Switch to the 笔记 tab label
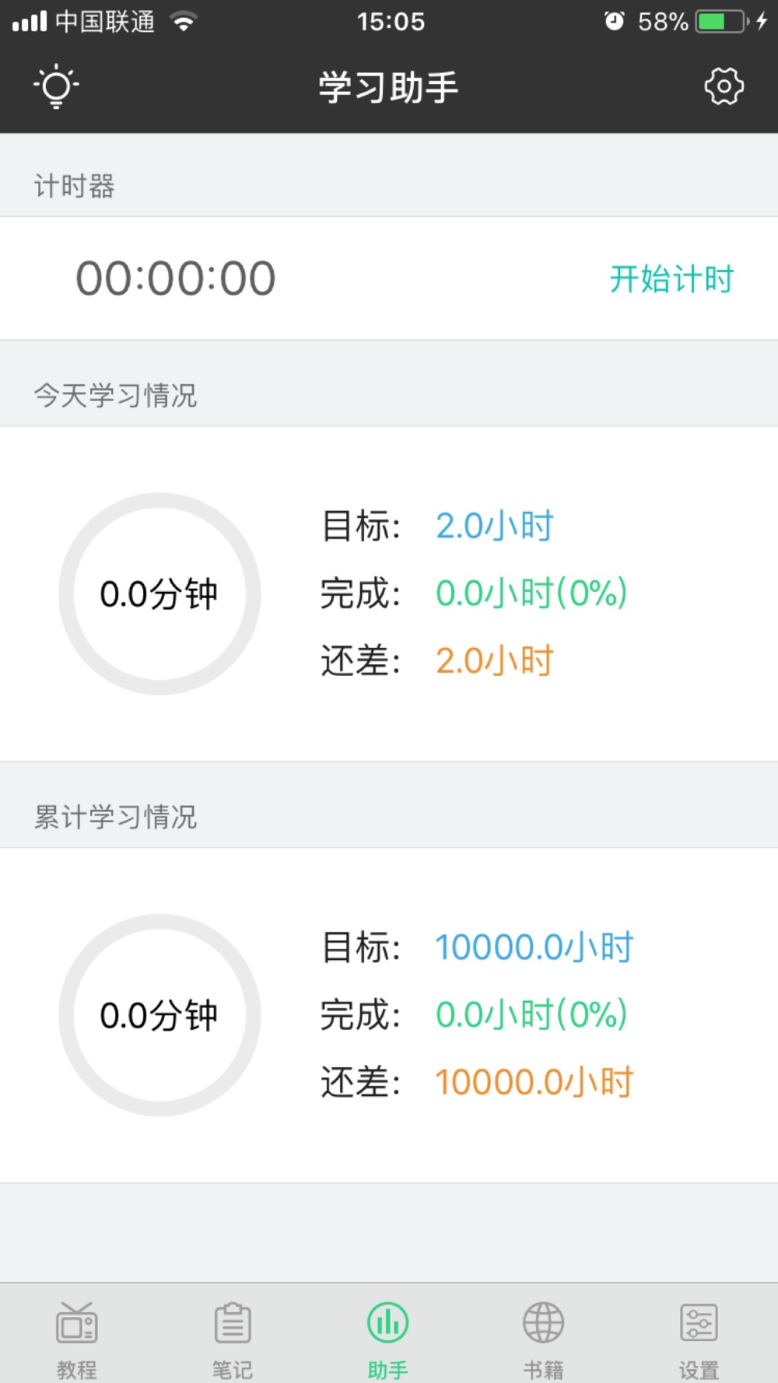The height and width of the screenshot is (1383, 778). (232, 1369)
